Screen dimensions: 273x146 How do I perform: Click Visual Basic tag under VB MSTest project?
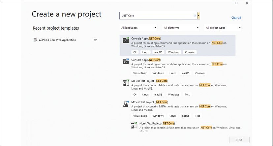pyautogui.click(x=140, y=116)
